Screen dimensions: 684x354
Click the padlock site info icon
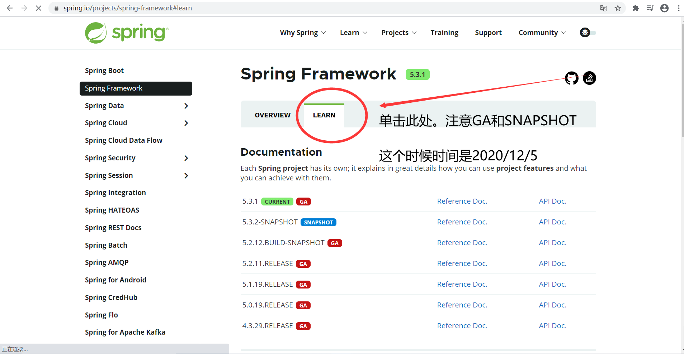click(x=56, y=8)
